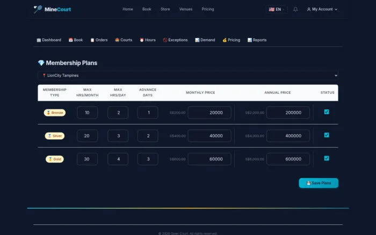Click the MineCourt racket logo
Viewport: 376px width, 235px height.
click(38, 9)
